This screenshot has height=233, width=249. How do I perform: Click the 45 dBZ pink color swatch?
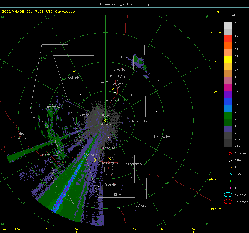228,80
